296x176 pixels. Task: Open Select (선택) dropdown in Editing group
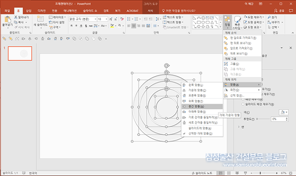(273, 27)
